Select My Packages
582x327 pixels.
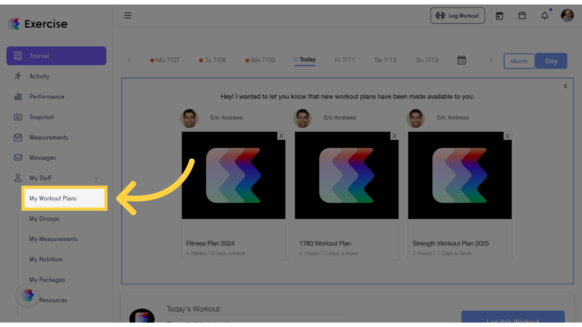pos(47,280)
